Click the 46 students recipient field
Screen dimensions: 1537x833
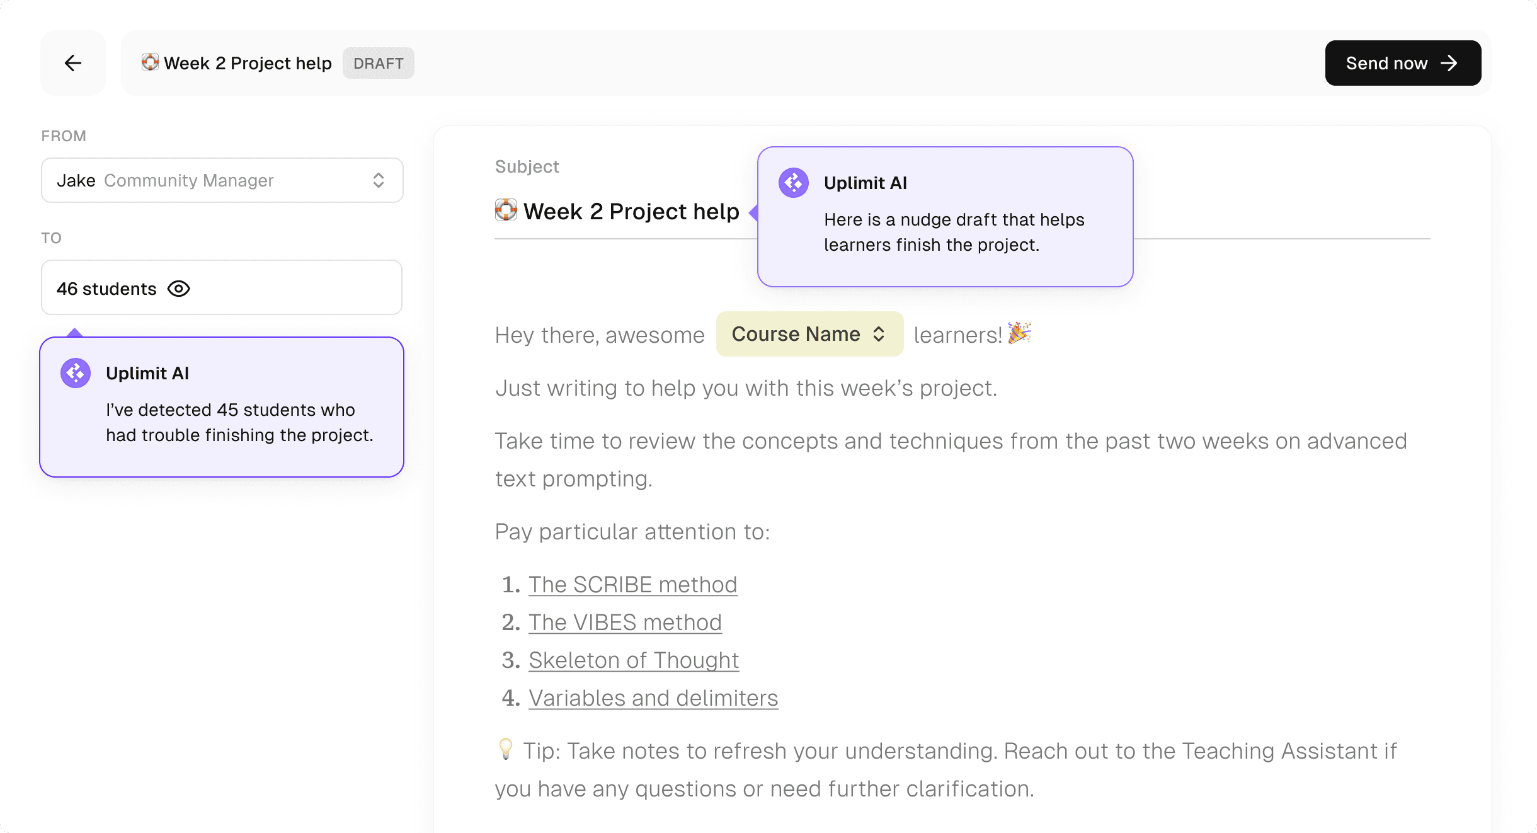coord(221,288)
